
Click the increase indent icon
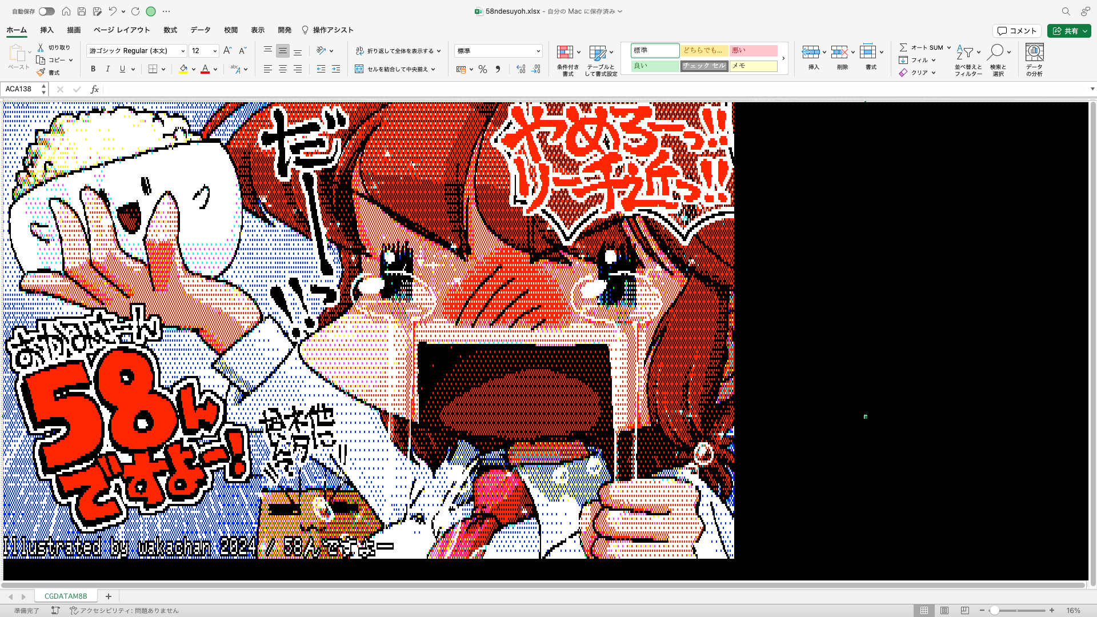[x=336, y=69]
